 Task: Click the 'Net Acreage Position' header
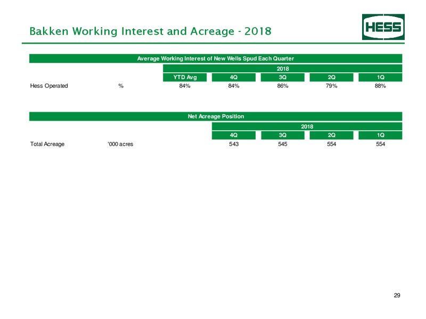coord(216,116)
